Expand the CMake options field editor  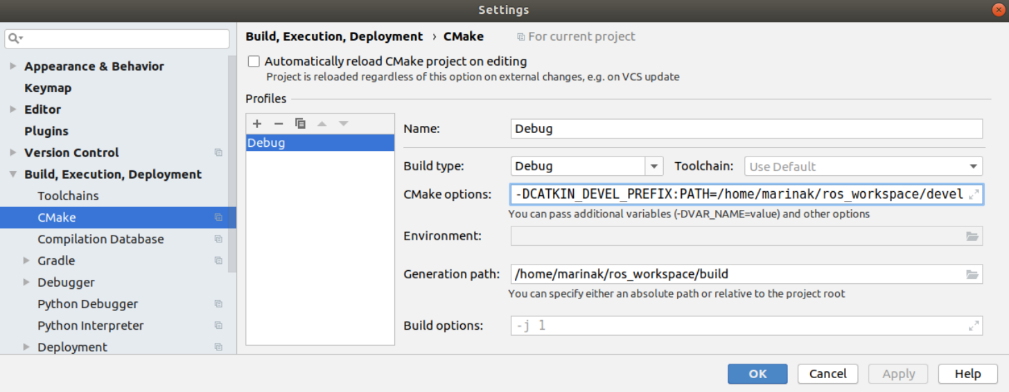click(x=974, y=195)
